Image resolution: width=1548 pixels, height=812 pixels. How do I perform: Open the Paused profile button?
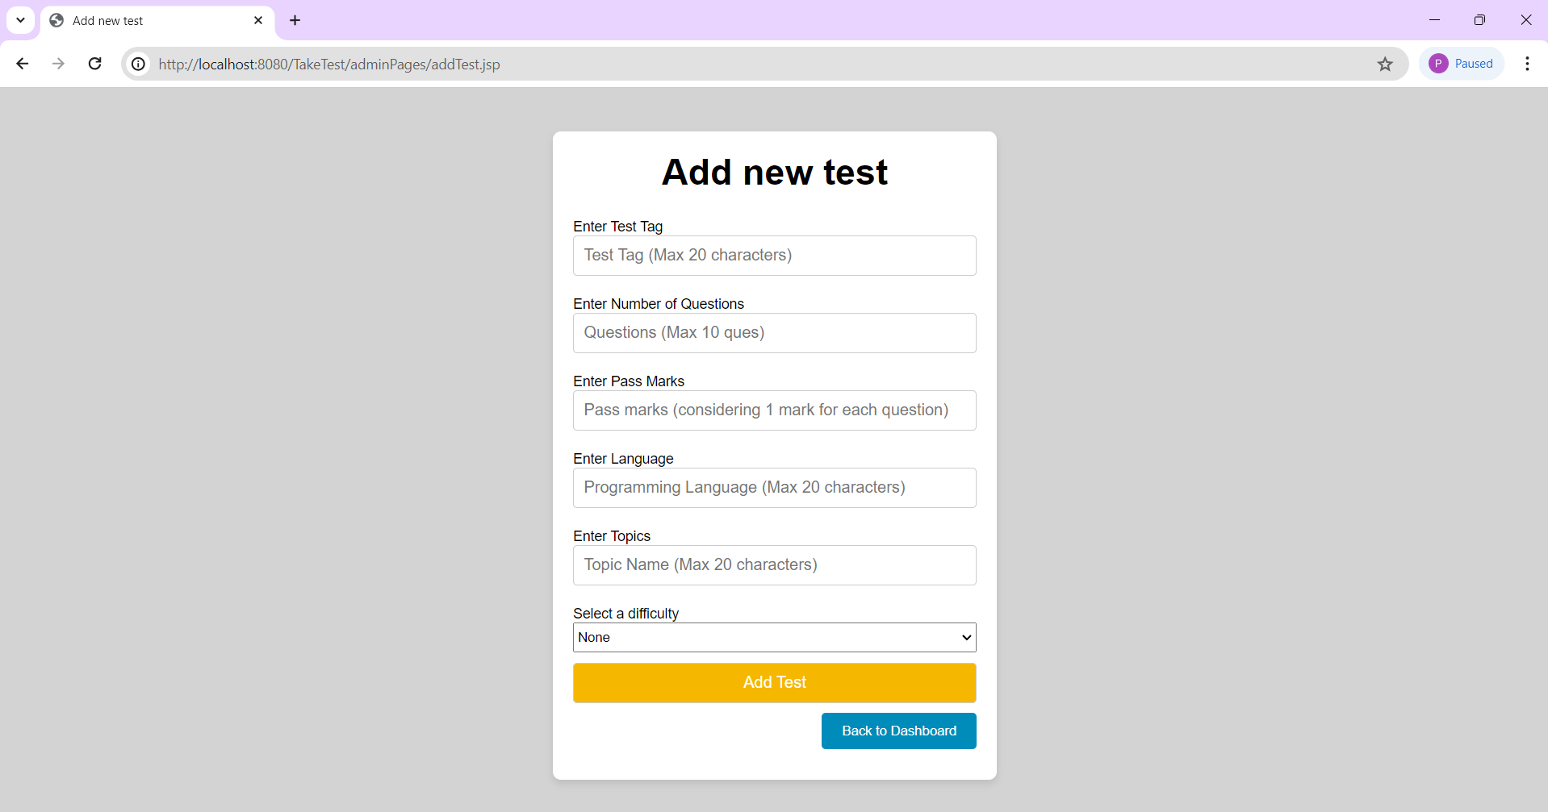pyautogui.click(x=1462, y=64)
